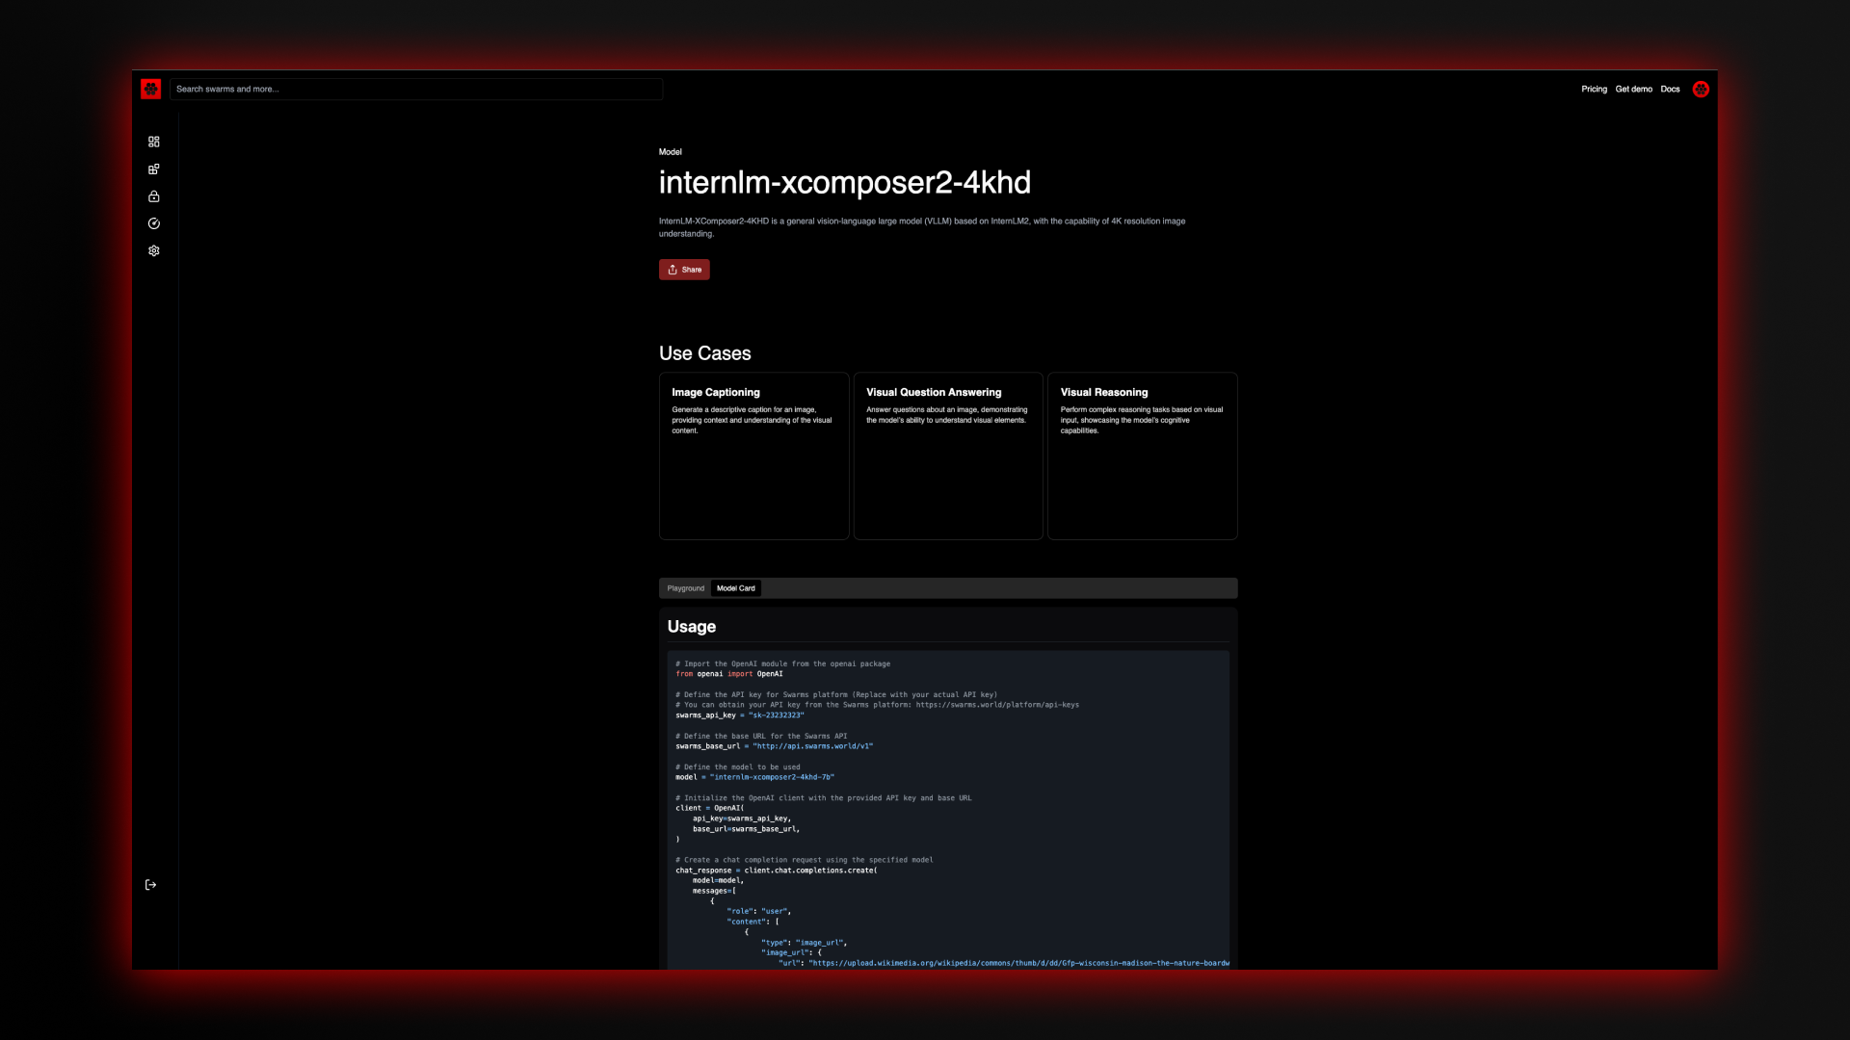Click the swarms_base_url code line
The width and height of the screenshot is (1850, 1040).
775,746
